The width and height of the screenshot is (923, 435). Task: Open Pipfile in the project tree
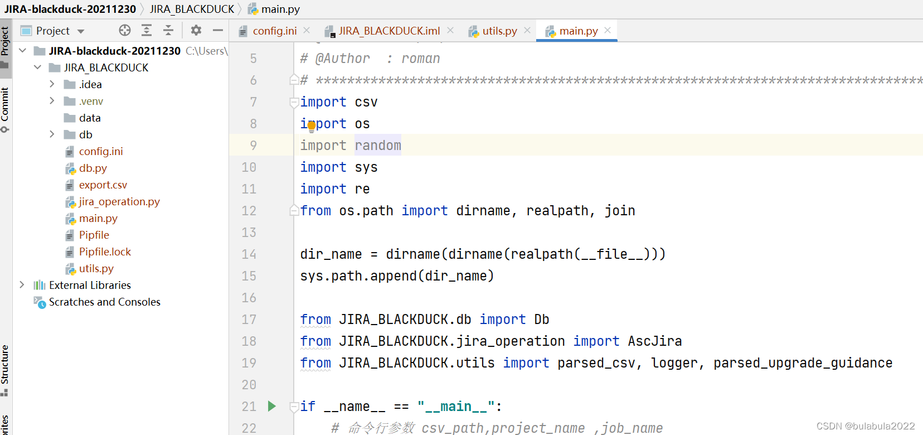click(x=94, y=235)
